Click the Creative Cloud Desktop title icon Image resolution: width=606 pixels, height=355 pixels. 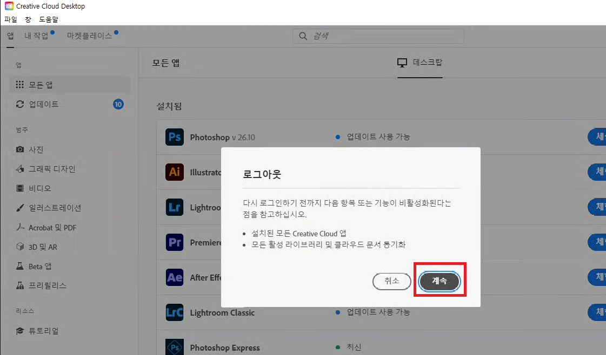point(9,6)
